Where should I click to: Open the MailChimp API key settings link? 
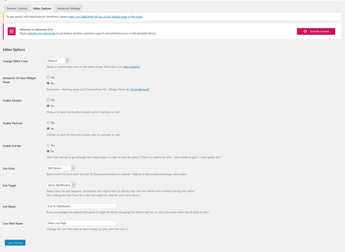(x=106, y=17)
